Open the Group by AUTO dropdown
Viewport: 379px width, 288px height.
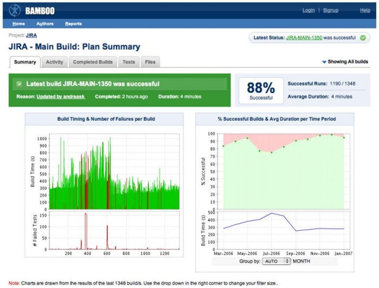pos(276,261)
